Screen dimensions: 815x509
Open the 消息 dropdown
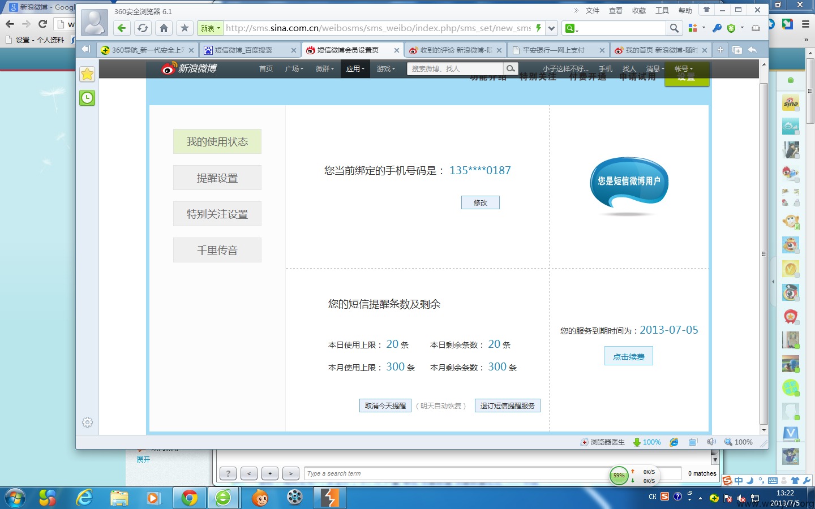click(655, 68)
